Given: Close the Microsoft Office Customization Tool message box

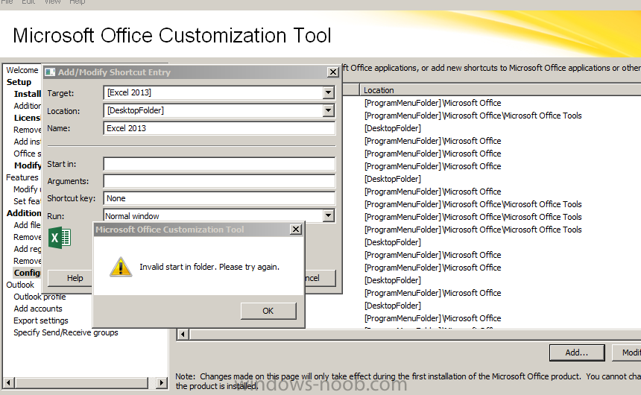Looking at the screenshot, I should click(x=296, y=230).
